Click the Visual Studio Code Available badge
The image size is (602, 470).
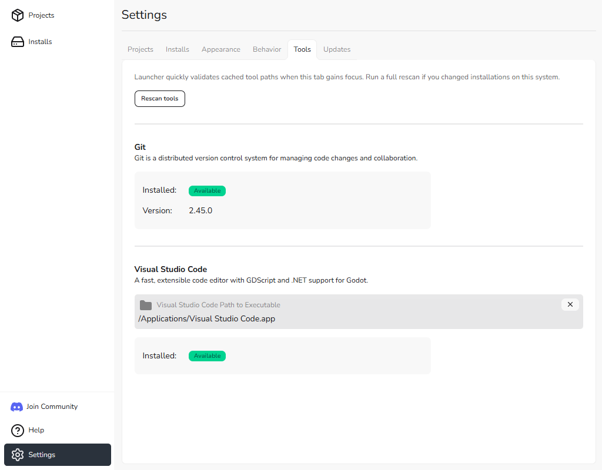(208, 356)
